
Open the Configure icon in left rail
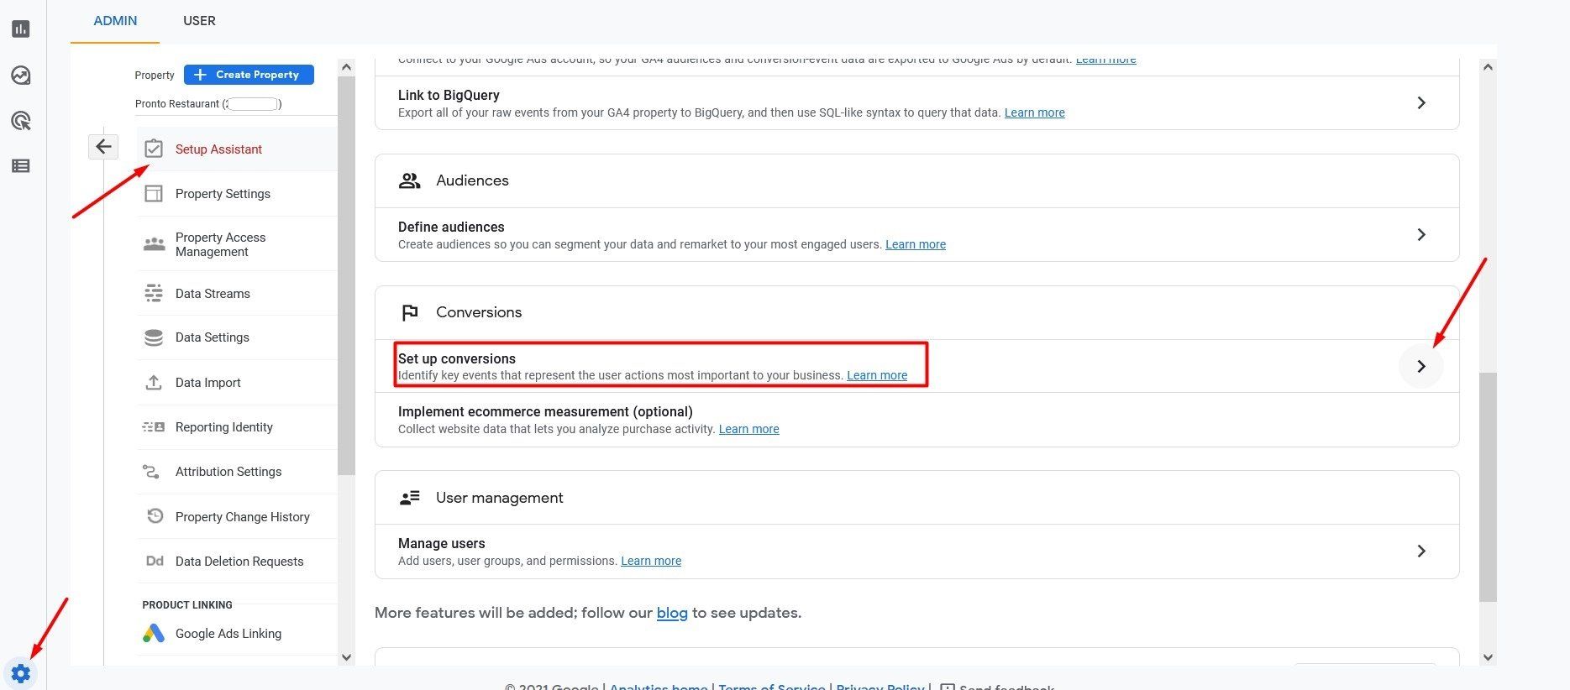pyautogui.click(x=21, y=166)
